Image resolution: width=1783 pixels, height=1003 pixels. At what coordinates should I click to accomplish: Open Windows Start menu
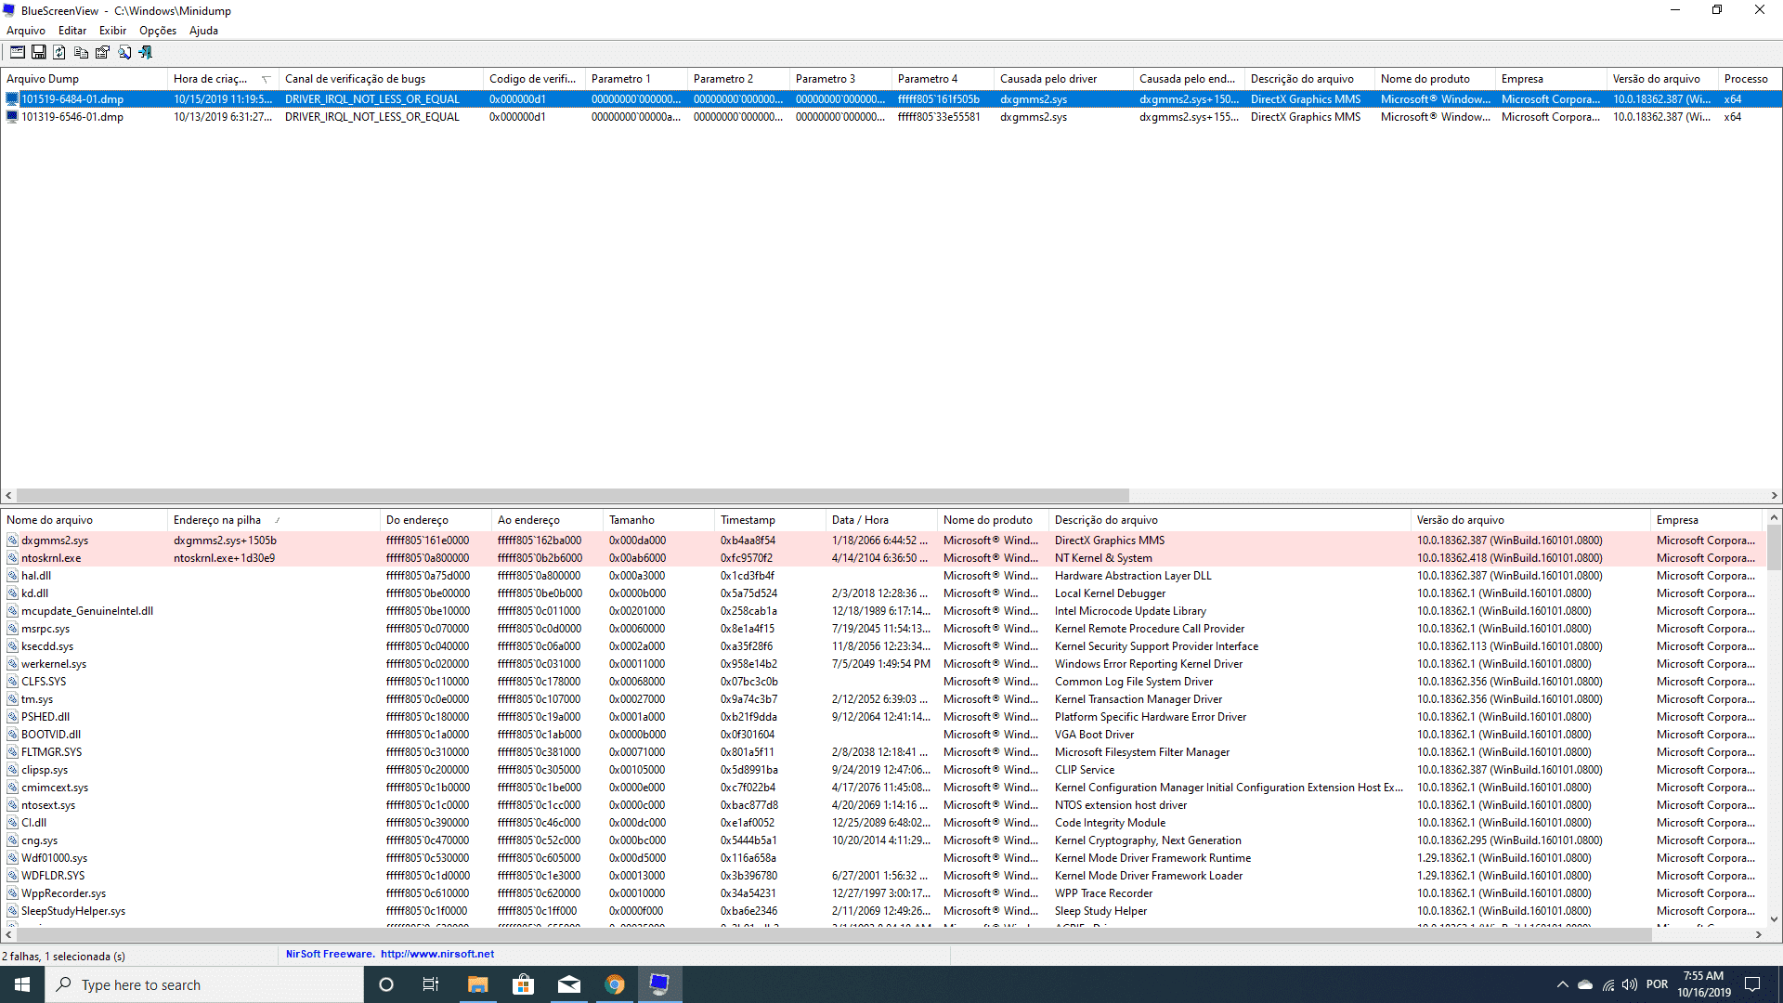click(22, 984)
